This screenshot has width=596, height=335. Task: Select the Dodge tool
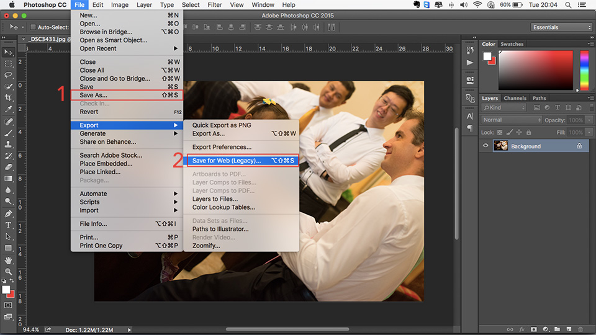coord(8,201)
